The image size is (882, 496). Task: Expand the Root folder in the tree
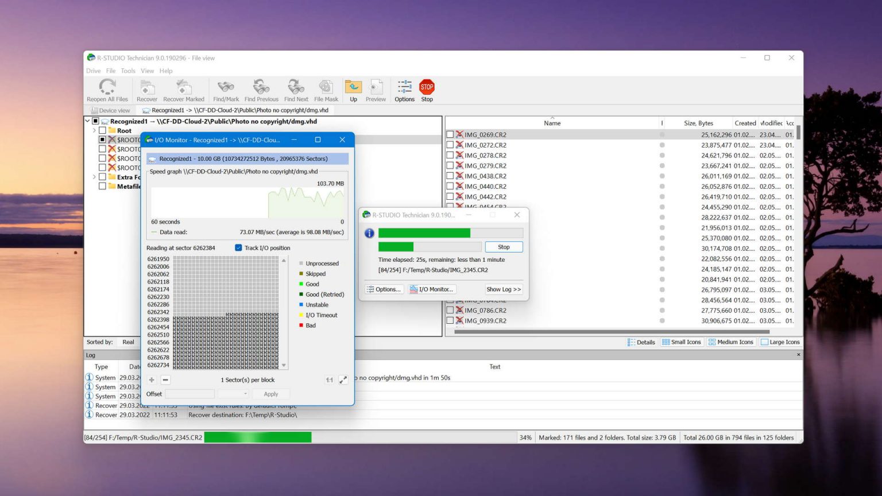[x=94, y=130]
